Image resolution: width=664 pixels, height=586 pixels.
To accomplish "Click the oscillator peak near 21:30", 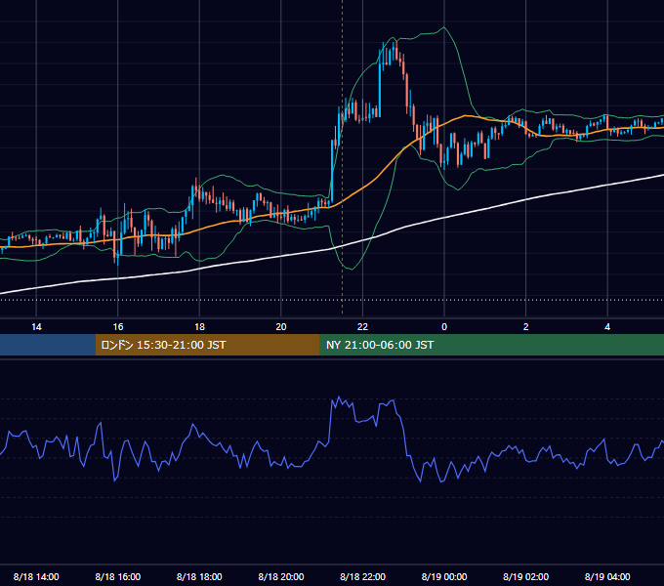I will (x=339, y=398).
